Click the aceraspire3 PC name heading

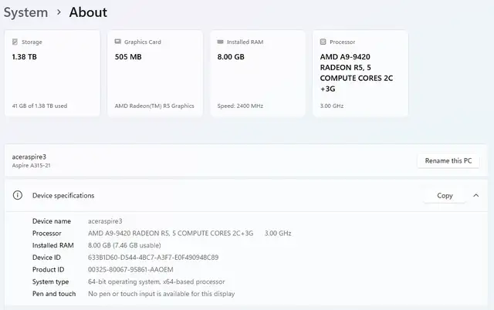tap(29, 157)
